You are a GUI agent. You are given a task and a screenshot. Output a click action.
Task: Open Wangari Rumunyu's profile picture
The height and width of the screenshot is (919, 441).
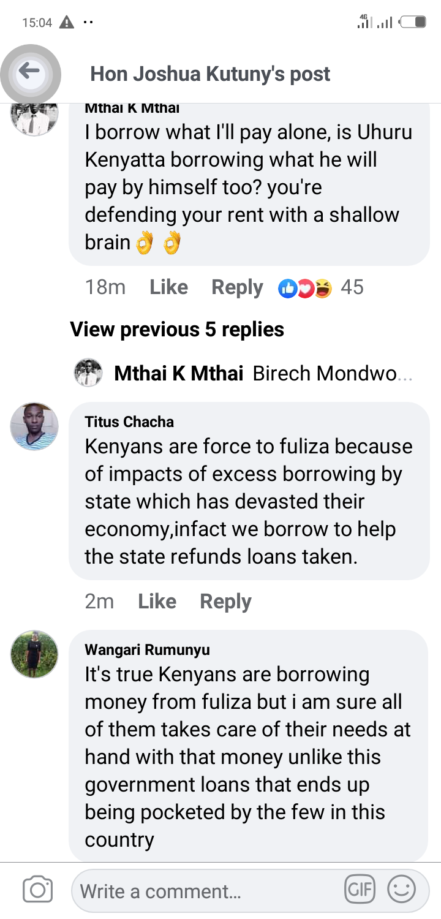click(x=34, y=654)
